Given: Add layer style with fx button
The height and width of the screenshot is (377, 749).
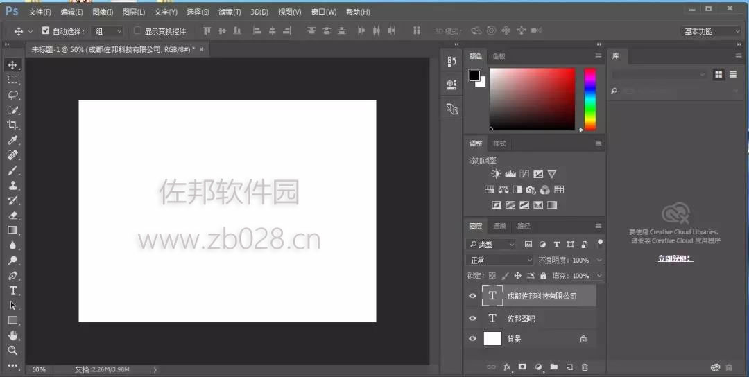Looking at the screenshot, I should (507, 367).
